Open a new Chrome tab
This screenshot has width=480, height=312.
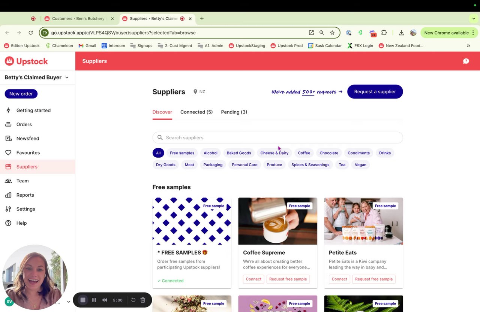202,18
